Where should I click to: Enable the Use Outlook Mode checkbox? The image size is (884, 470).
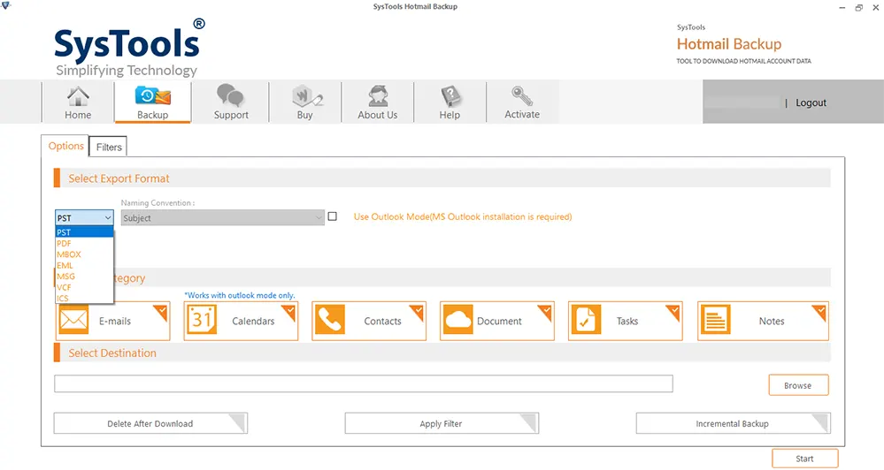(333, 216)
